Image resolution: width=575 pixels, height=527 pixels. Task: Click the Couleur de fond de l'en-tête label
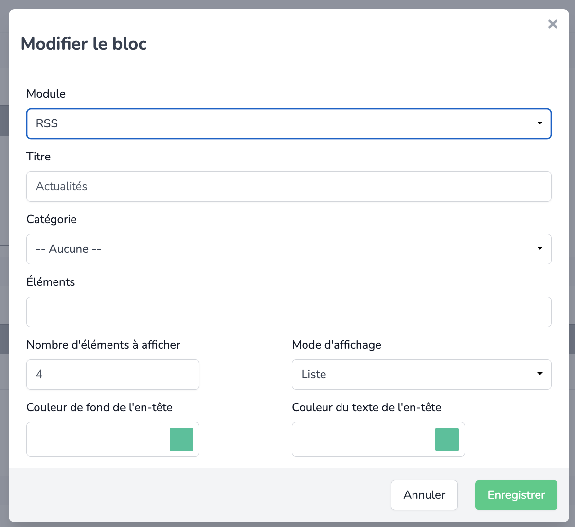(x=99, y=407)
